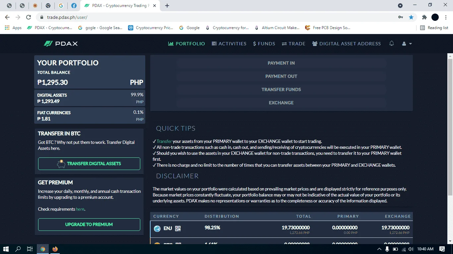453x254 pixels.
Task: Open Windows Task View
Action: (30, 249)
